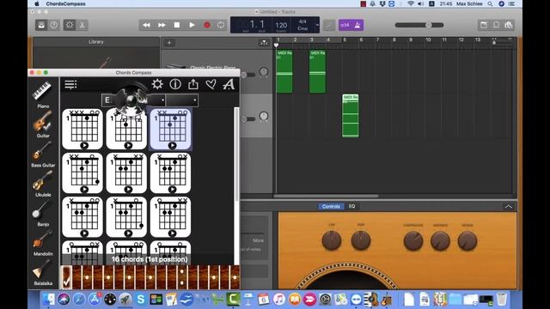The image size is (550, 309).
Task: Play the first chord in second row
Action: [x=84, y=189]
